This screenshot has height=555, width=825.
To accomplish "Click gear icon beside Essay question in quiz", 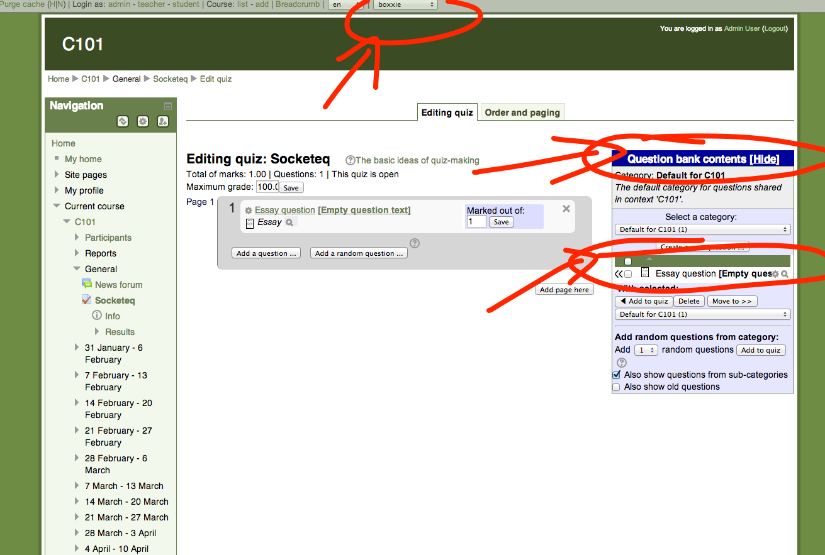I will (249, 211).
